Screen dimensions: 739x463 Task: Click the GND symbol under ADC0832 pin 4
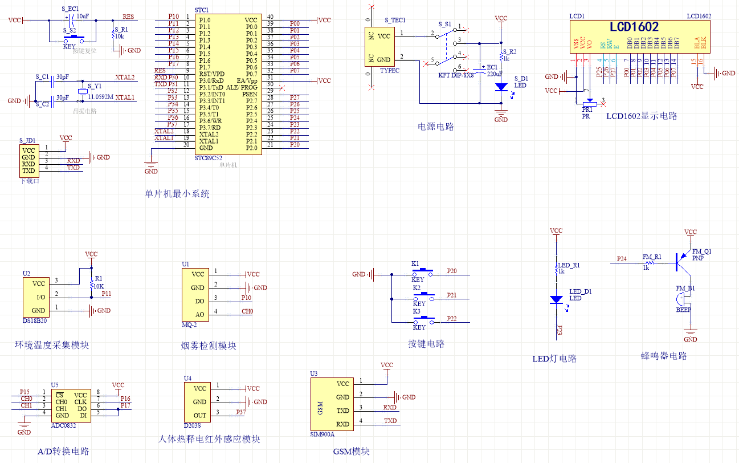click(x=24, y=428)
